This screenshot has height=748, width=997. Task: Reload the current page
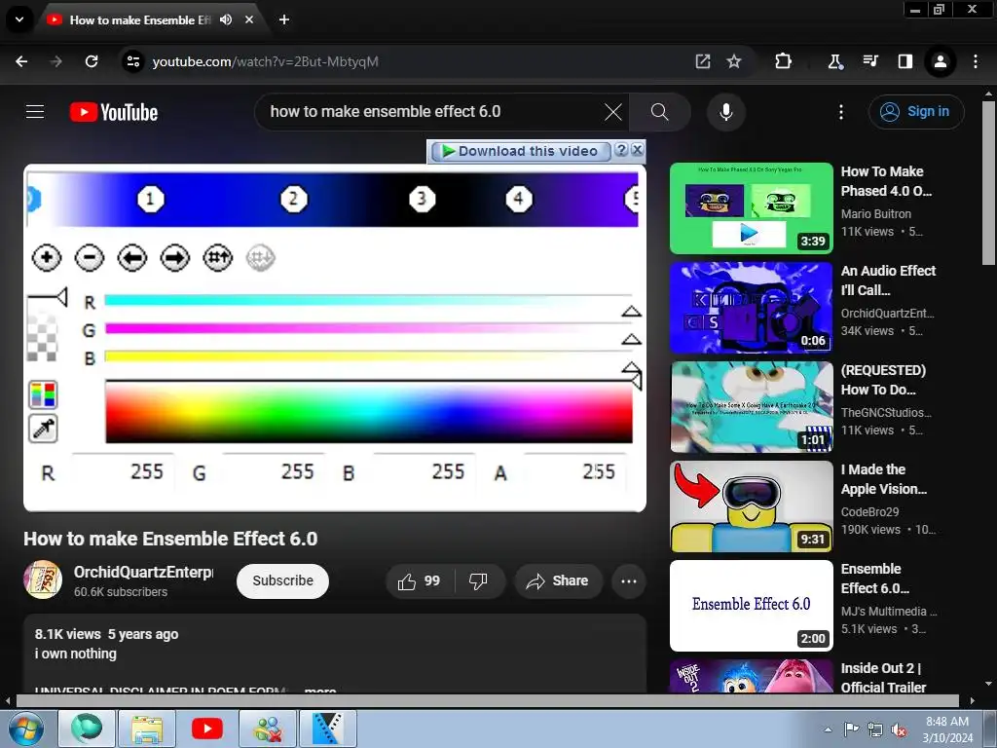click(x=92, y=61)
